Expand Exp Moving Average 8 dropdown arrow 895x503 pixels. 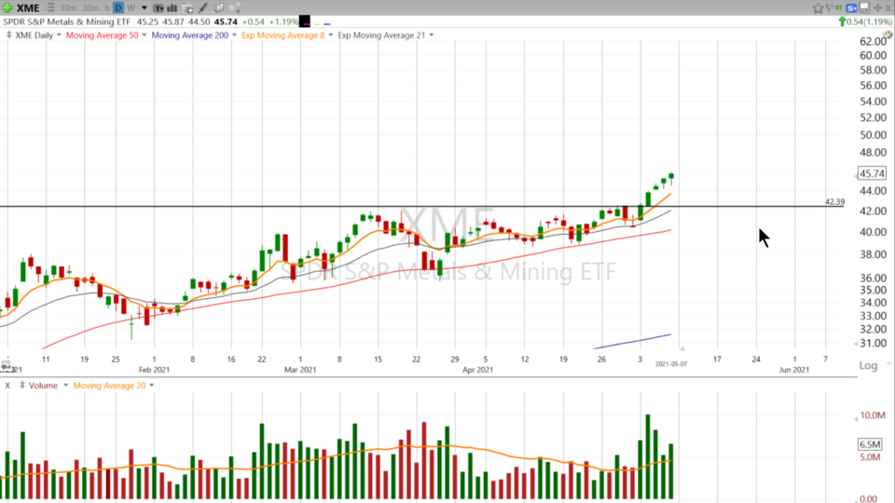tap(330, 34)
